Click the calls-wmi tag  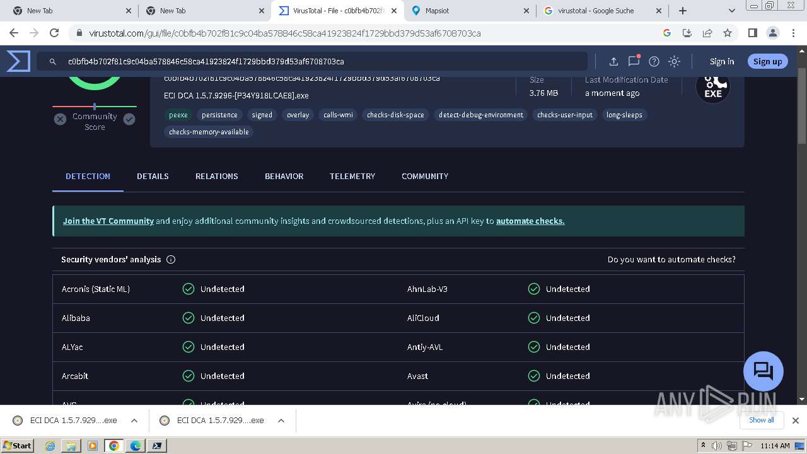338,115
